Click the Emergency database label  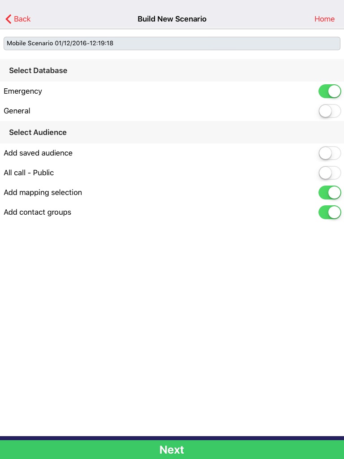23,91
